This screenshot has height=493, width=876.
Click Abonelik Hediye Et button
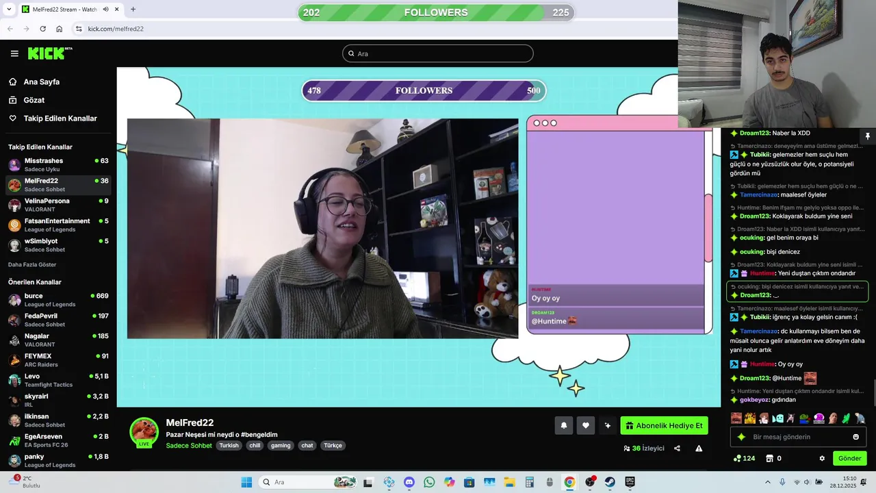pyautogui.click(x=664, y=426)
